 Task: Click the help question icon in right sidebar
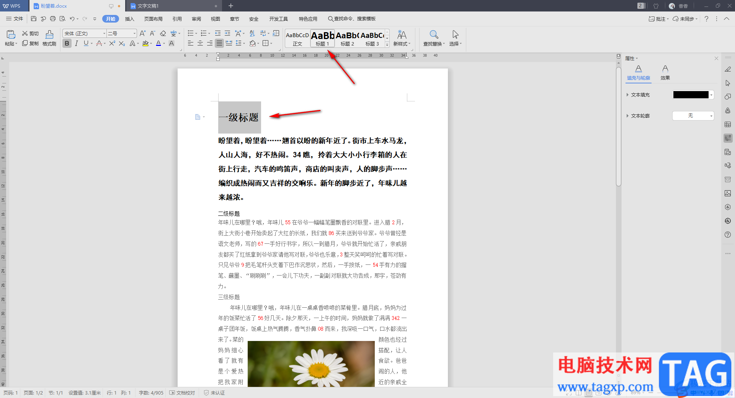point(728,235)
